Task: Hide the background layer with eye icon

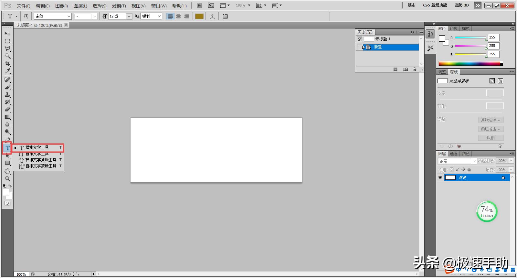Action: [x=440, y=177]
